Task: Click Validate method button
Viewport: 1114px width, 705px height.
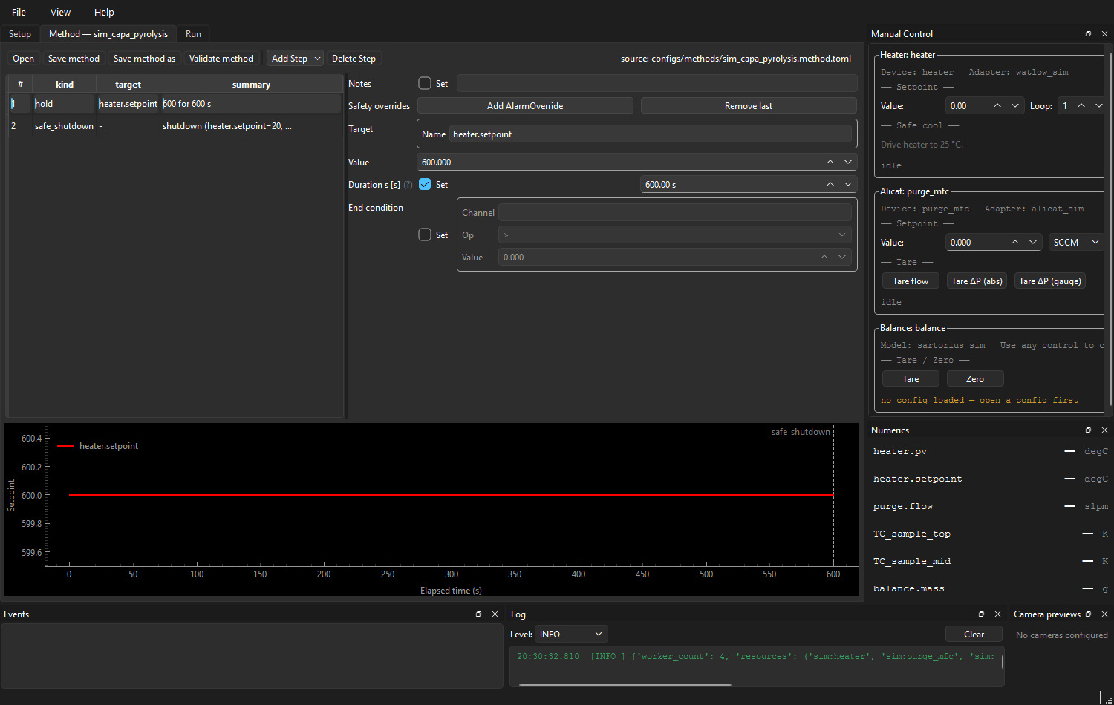Action: pyautogui.click(x=221, y=59)
